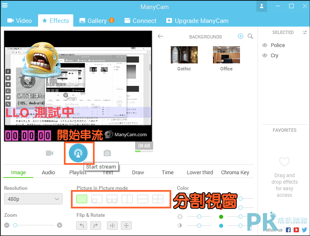Open the Audio settings tab
The height and width of the screenshot is (236, 310).
pos(48,173)
